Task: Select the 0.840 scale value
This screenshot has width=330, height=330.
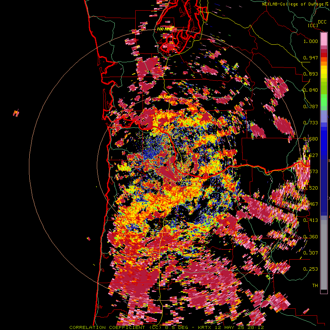Action: 311,90
